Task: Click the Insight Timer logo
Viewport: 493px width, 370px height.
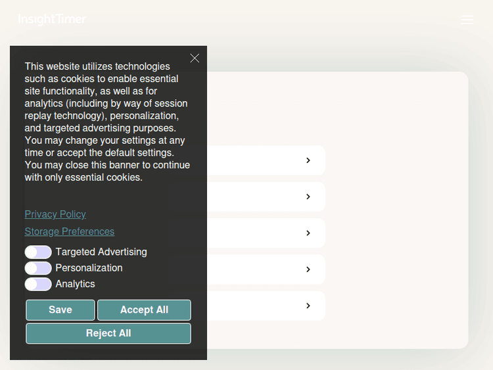Action: (52, 20)
